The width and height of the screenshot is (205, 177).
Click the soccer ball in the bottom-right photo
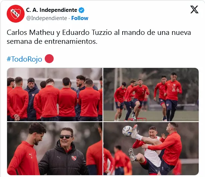[127, 131]
